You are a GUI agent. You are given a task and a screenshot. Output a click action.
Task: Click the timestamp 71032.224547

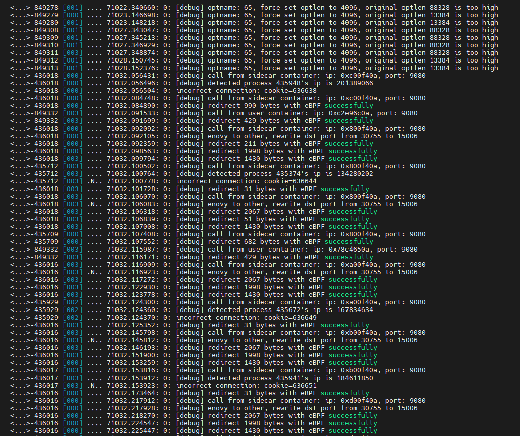[x=131, y=423]
